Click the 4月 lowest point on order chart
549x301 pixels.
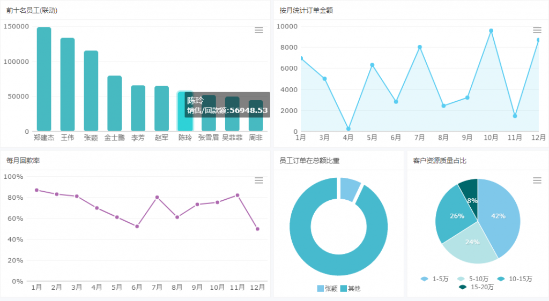348,129
